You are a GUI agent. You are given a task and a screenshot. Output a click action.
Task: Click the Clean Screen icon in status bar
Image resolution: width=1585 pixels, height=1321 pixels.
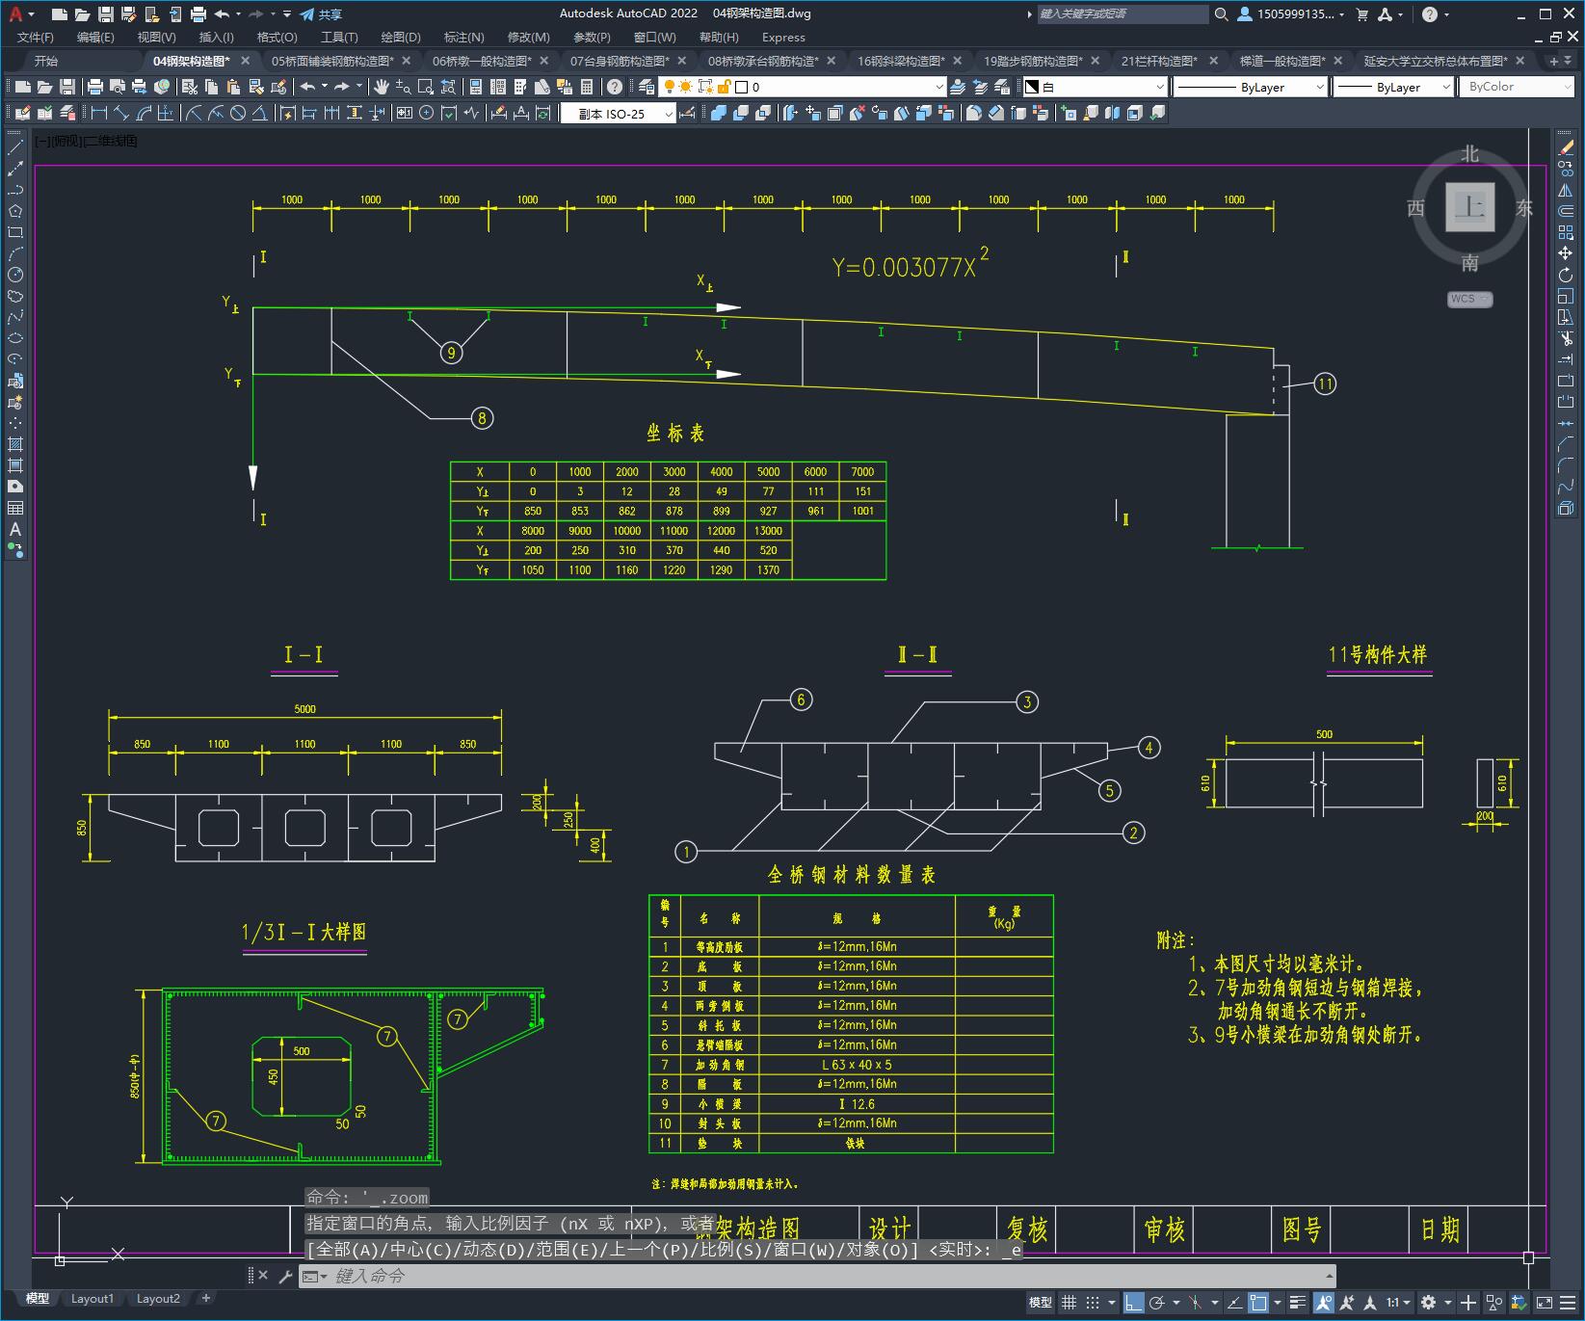[x=1544, y=1303]
